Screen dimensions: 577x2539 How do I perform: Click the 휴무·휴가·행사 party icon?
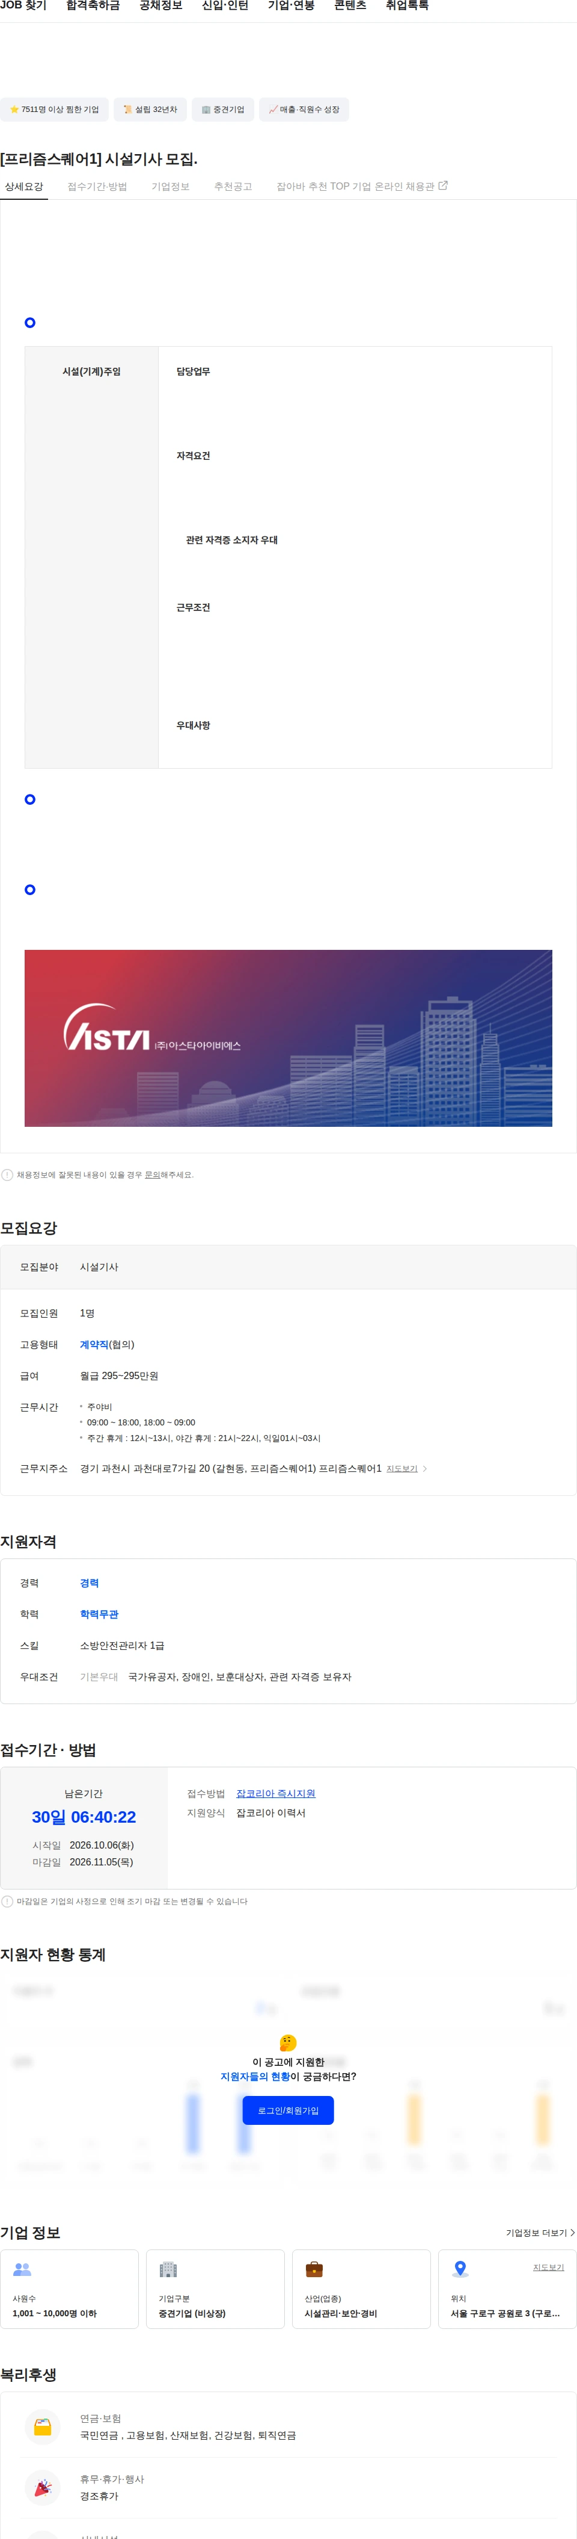(x=42, y=2488)
